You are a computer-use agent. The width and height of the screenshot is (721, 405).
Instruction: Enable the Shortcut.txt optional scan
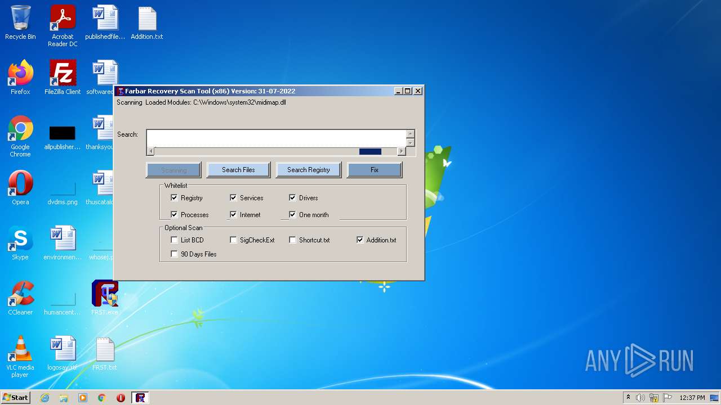pyautogui.click(x=292, y=240)
